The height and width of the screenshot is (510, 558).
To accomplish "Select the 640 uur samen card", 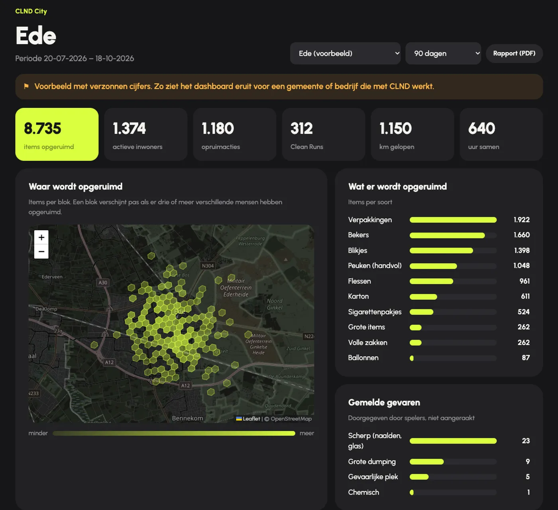I will tap(501, 134).
